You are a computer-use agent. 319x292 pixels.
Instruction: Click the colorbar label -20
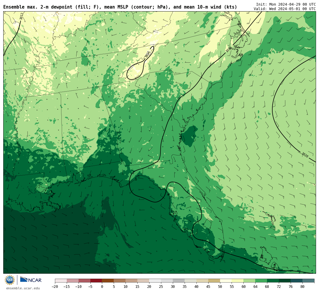click(55, 287)
